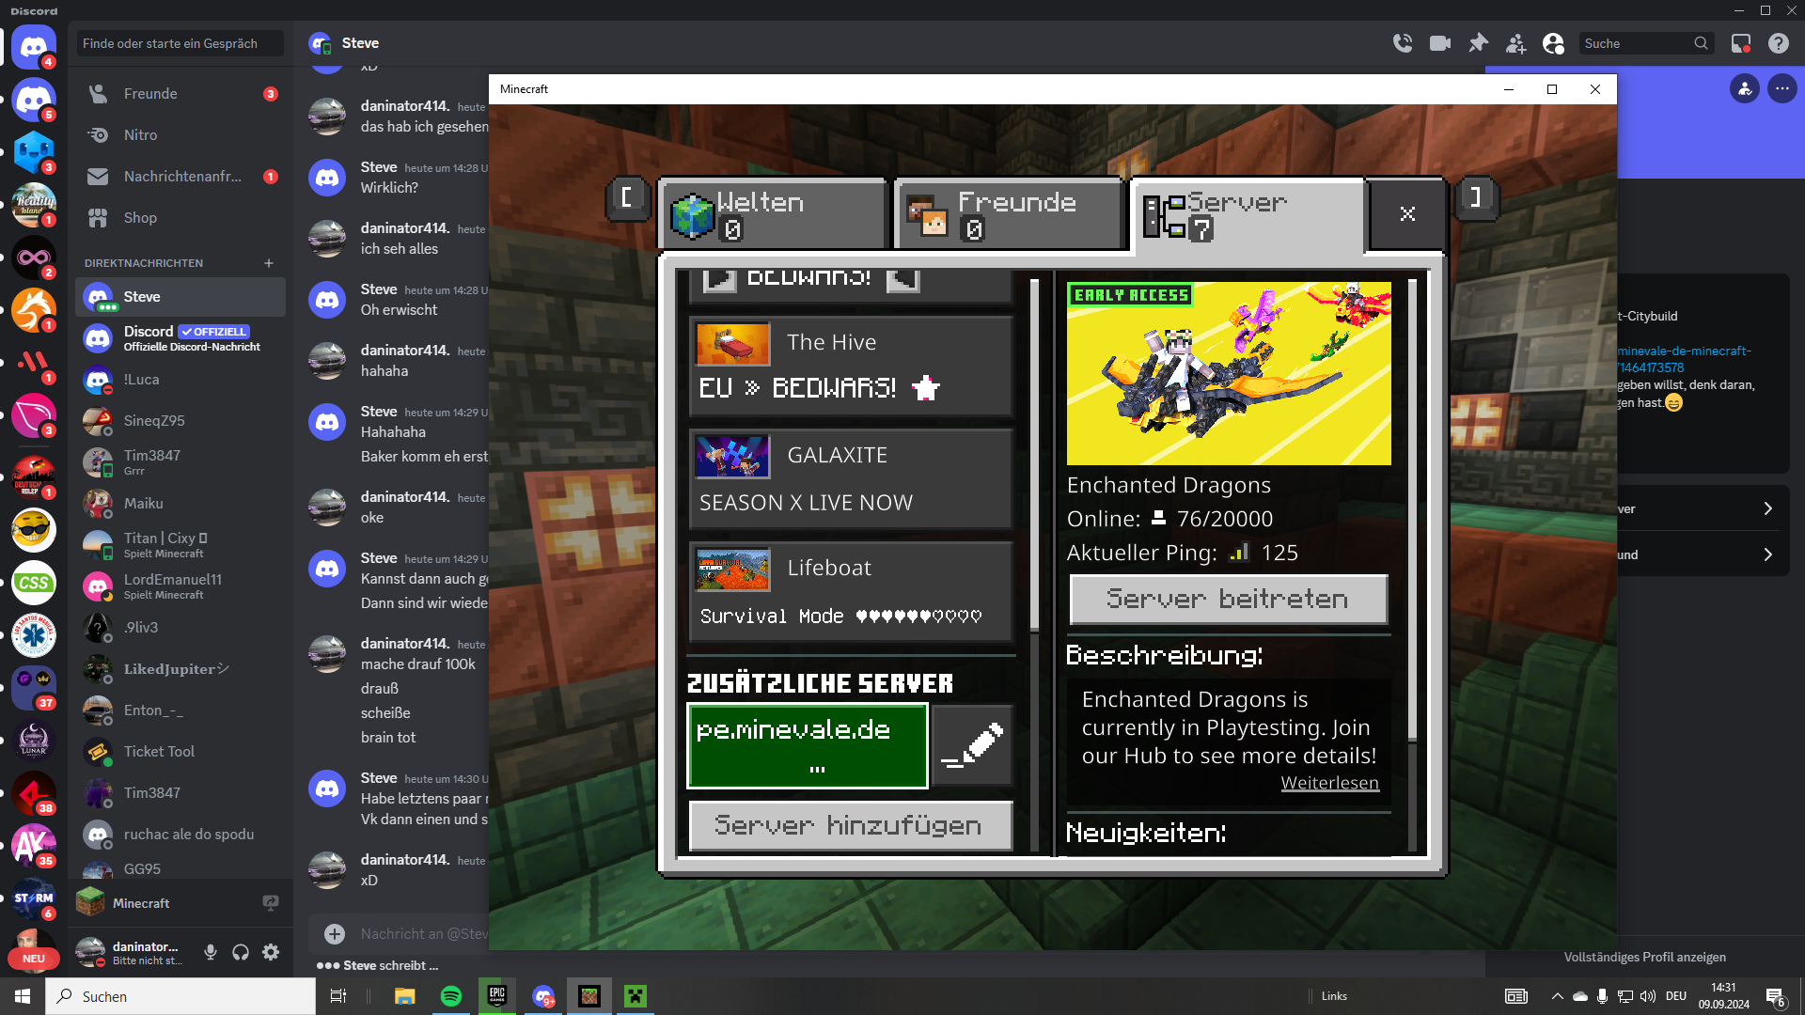Screen dimensions: 1805x1015
Task: Show hidden system tray icons
Action: click(1557, 996)
